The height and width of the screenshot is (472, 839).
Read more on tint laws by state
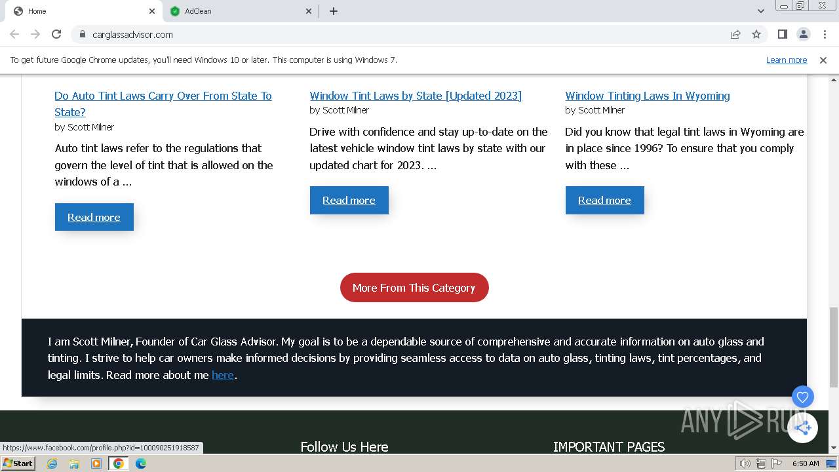point(349,201)
